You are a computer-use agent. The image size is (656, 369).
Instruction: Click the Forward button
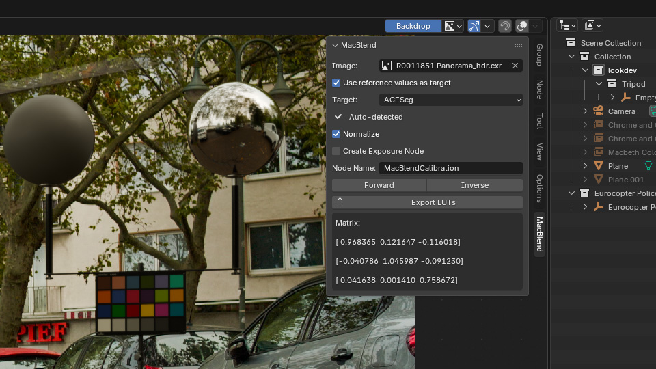pyautogui.click(x=379, y=185)
